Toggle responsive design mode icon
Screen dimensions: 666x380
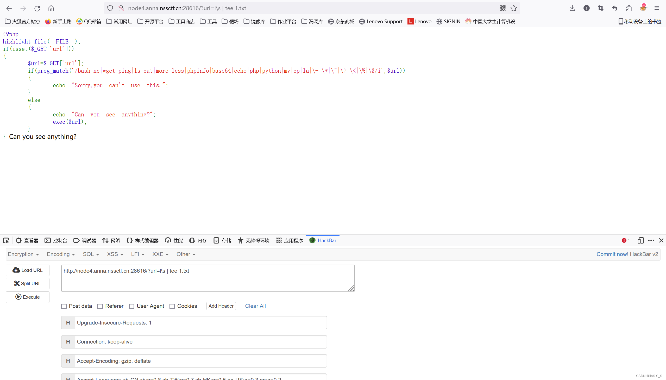pyautogui.click(x=640, y=240)
